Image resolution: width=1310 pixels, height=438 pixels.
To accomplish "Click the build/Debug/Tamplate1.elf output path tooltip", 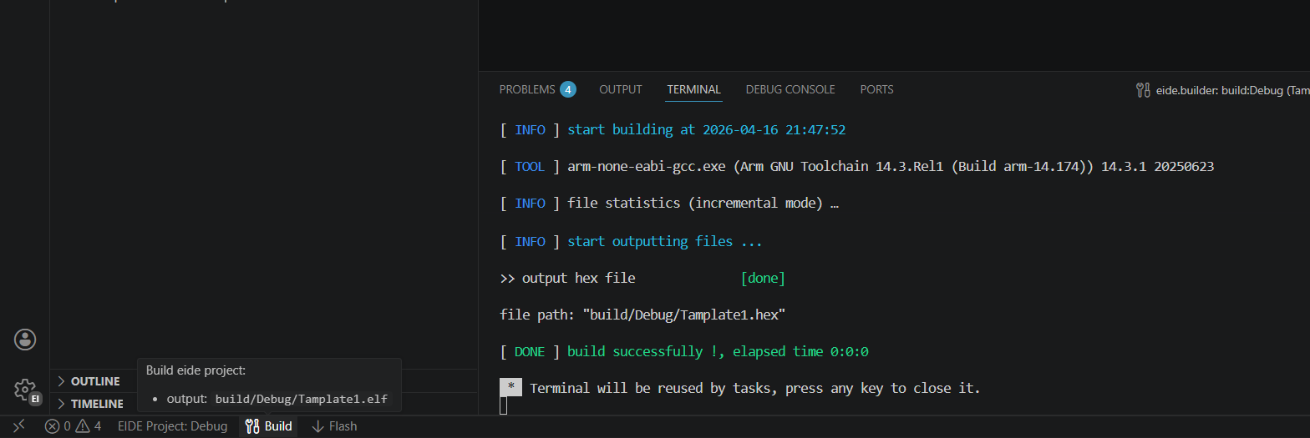I will pyautogui.click(x=302, y=399).
